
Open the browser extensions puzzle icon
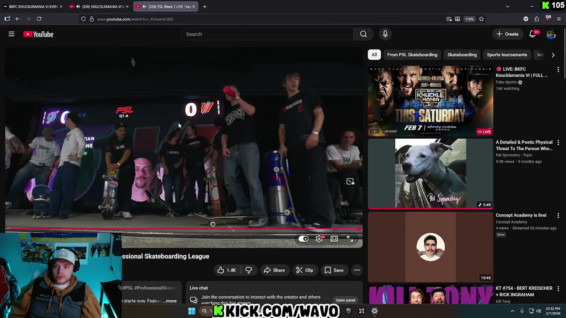pos(536,19)
